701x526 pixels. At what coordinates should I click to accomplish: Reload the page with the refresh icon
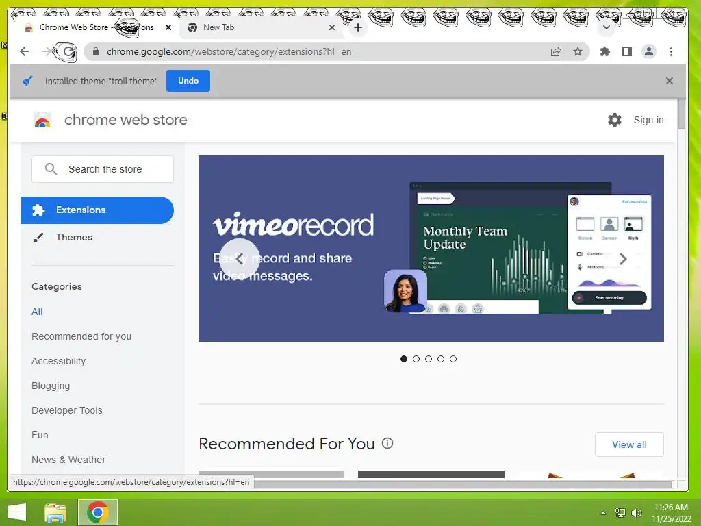point(68,51)
